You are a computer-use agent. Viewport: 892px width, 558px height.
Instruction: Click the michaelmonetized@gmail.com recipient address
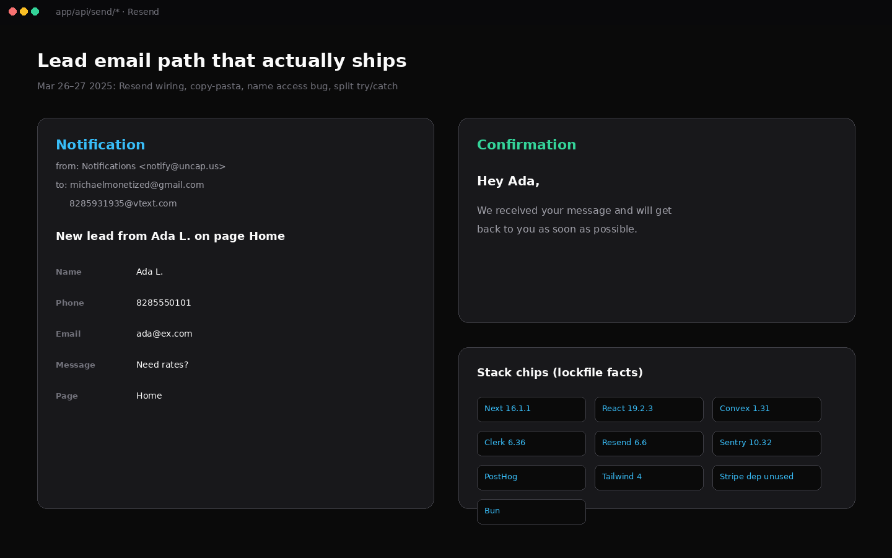pos(137,185)
